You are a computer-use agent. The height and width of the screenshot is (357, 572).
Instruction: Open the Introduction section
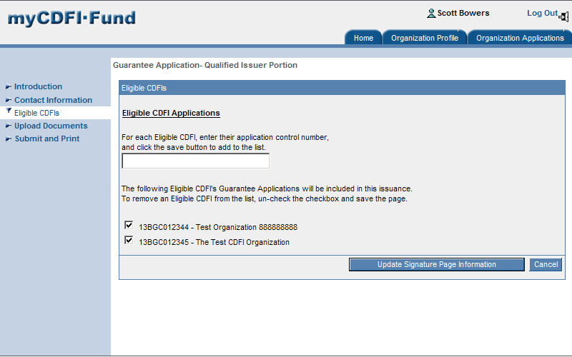click(x=38, y=86)
